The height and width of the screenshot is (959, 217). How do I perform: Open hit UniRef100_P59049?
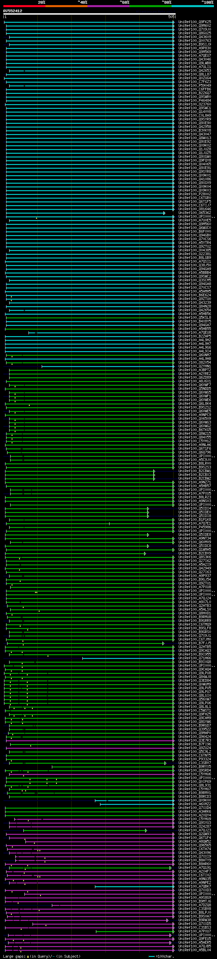point(195,86)
